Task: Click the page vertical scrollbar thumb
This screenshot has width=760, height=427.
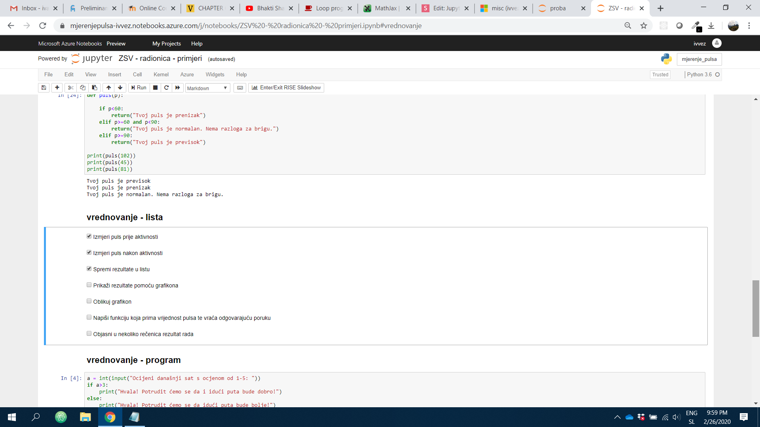Action: click(x=756, y=308)
